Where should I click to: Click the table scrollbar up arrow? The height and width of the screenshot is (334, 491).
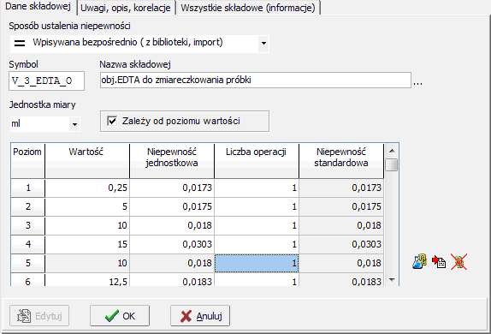(x=392, y=151)
